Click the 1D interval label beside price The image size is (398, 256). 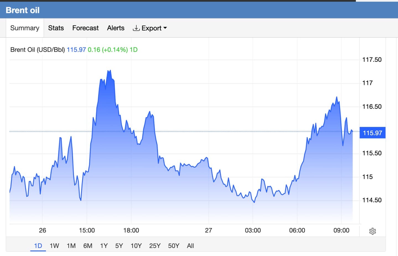point(134,50)
